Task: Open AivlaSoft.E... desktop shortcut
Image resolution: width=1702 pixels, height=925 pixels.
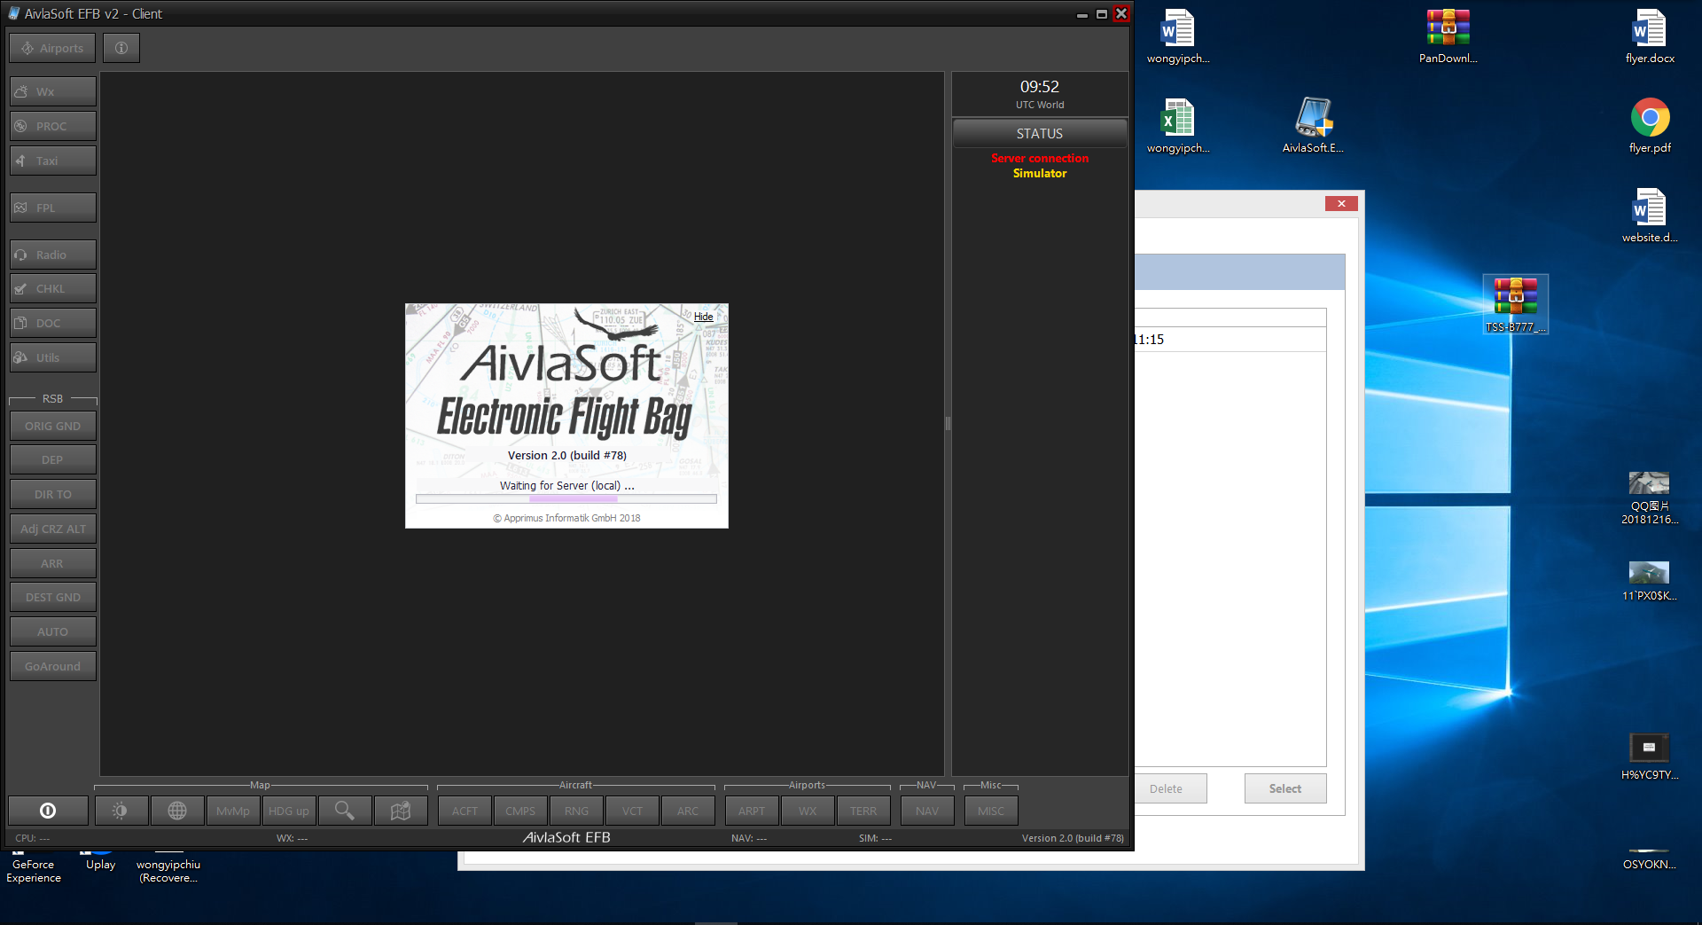Action: point(1313,126)
